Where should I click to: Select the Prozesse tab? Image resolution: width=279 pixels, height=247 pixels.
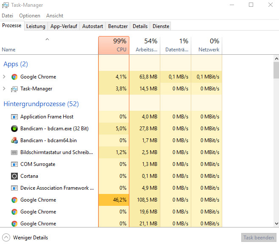[12, 25]
